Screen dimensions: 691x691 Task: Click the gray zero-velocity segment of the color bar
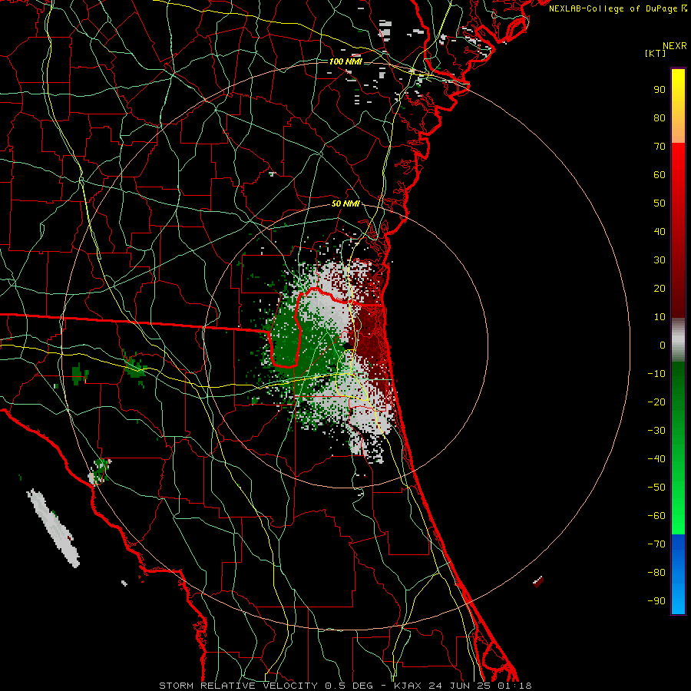coord(678,340)
